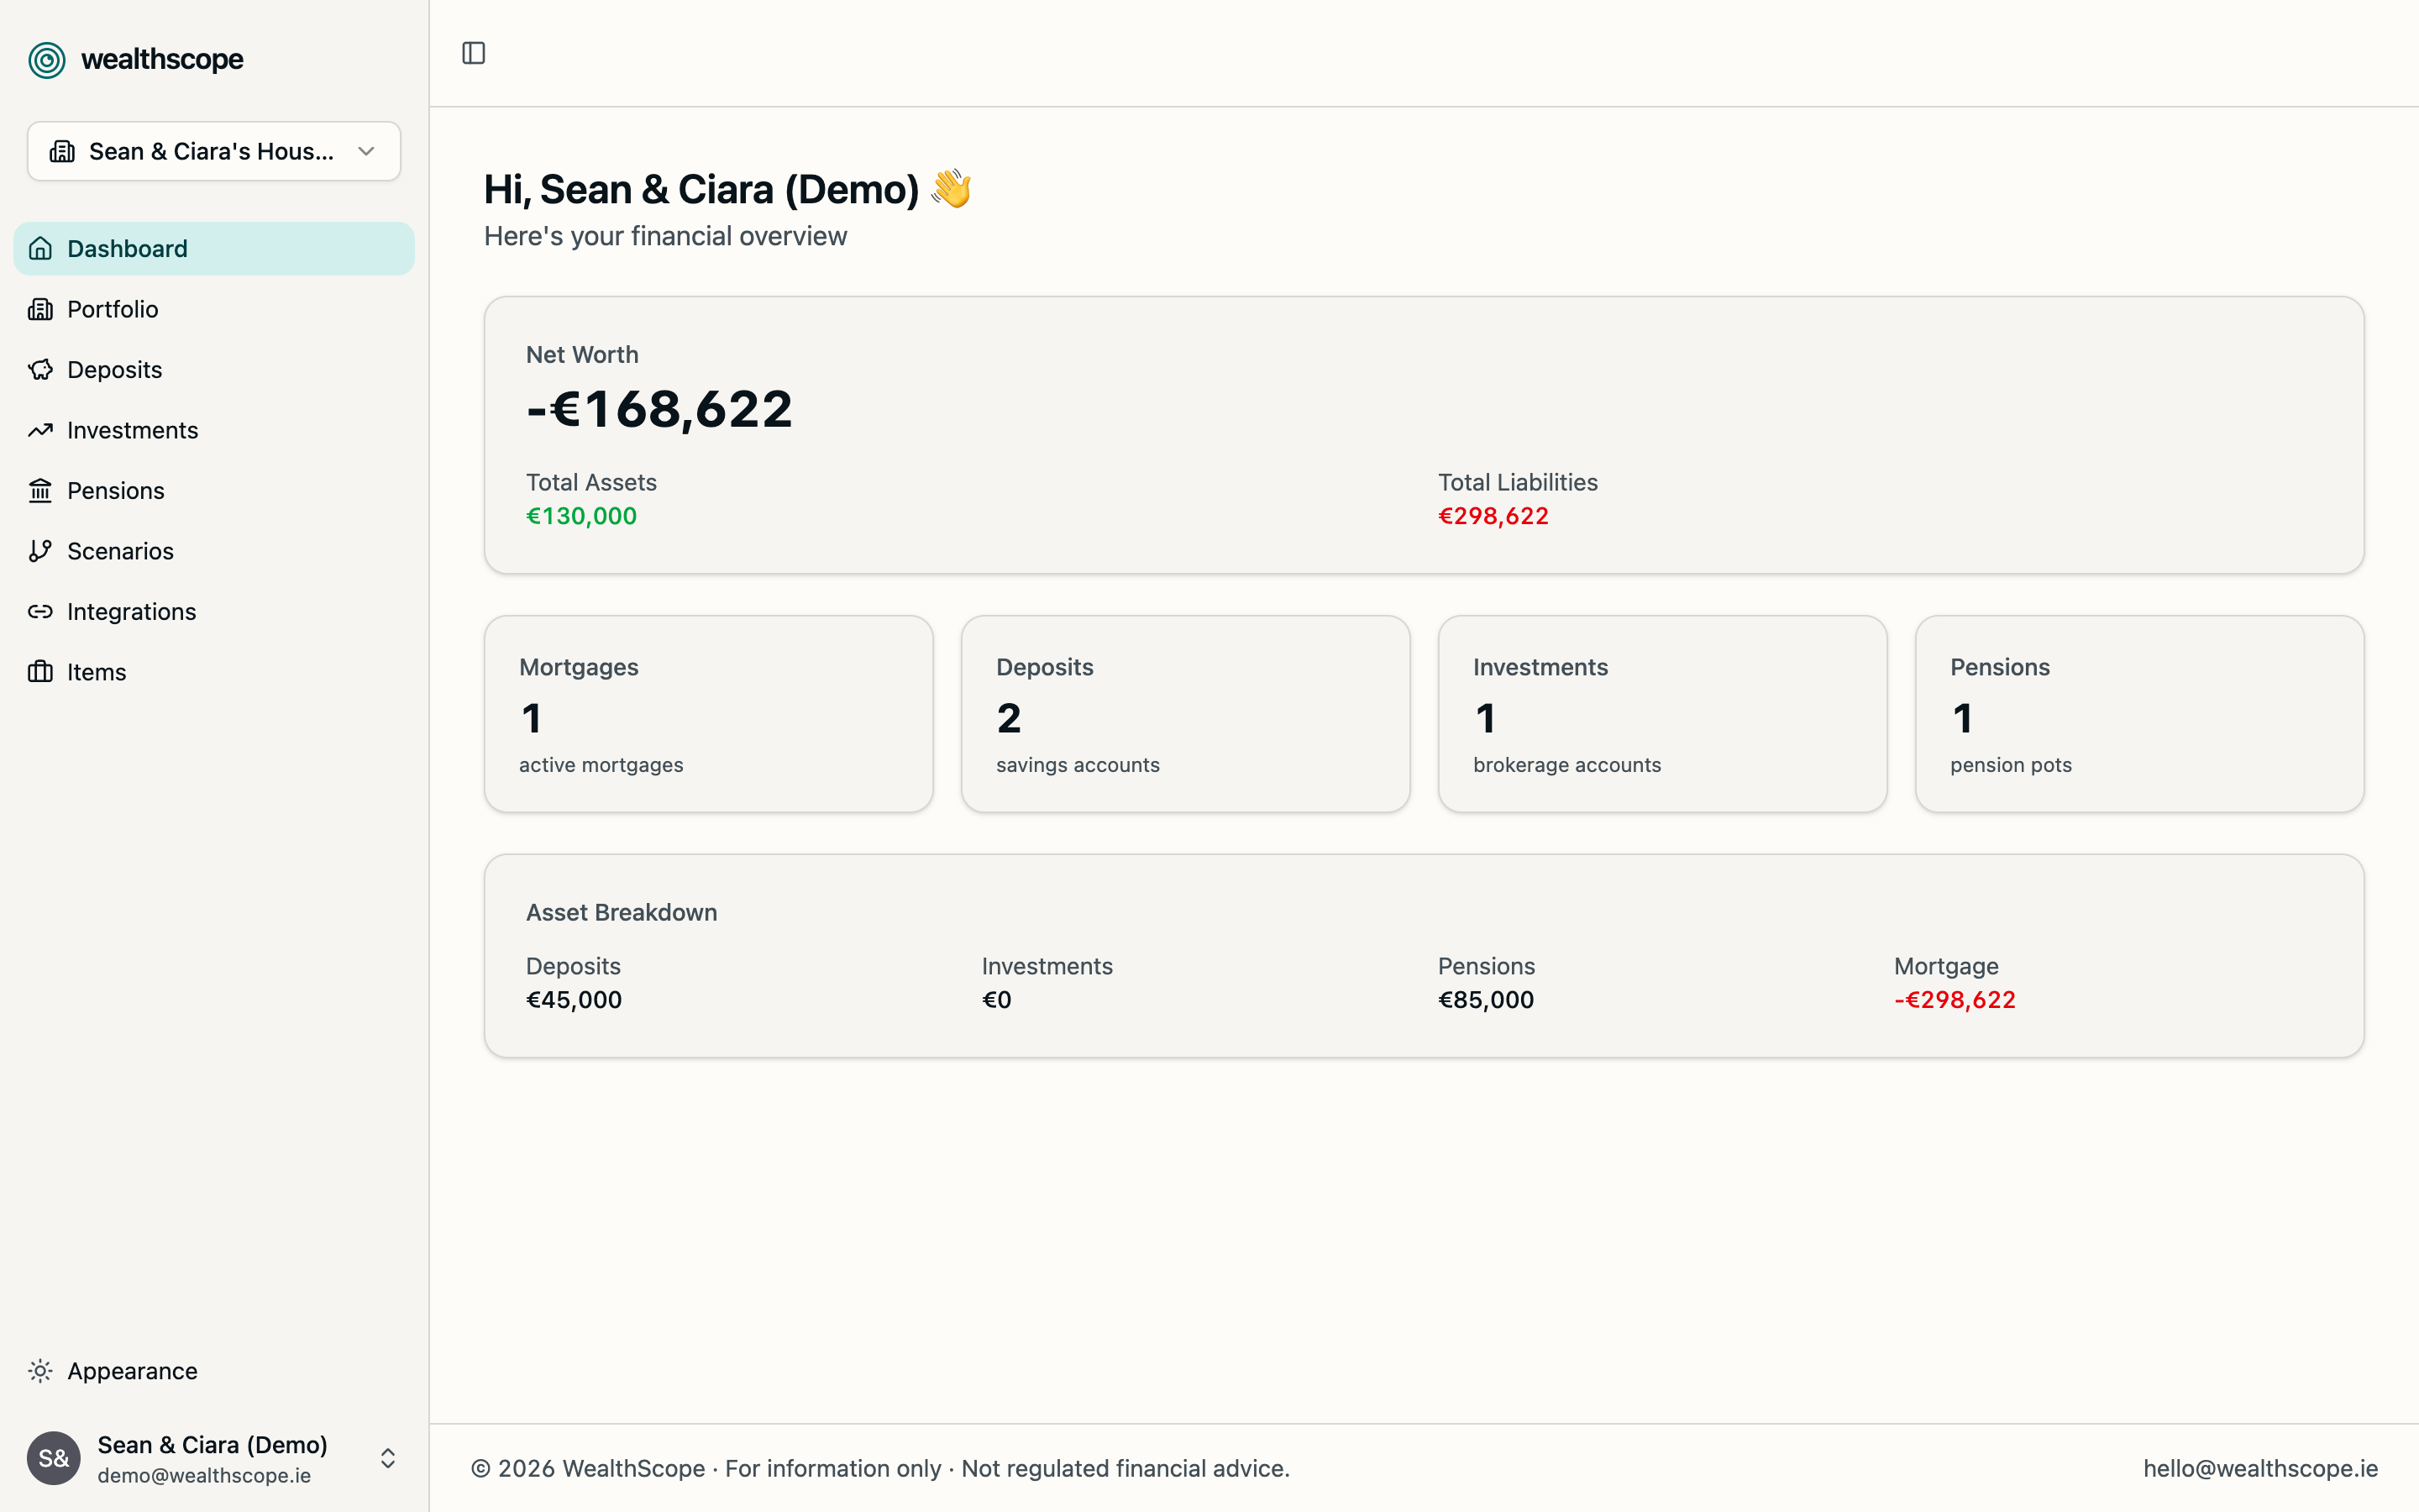Click Mortgage breakdown value -€298,622
2419x1512 pixels.
point(1955,1000)
